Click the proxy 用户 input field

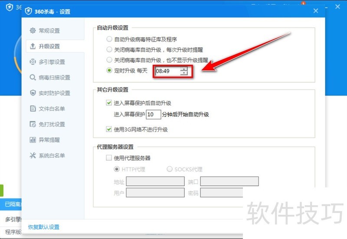pos(155,193)
